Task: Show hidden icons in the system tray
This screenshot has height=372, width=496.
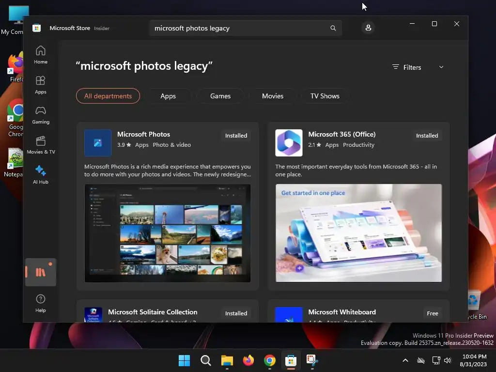Action: click(405, 360)
